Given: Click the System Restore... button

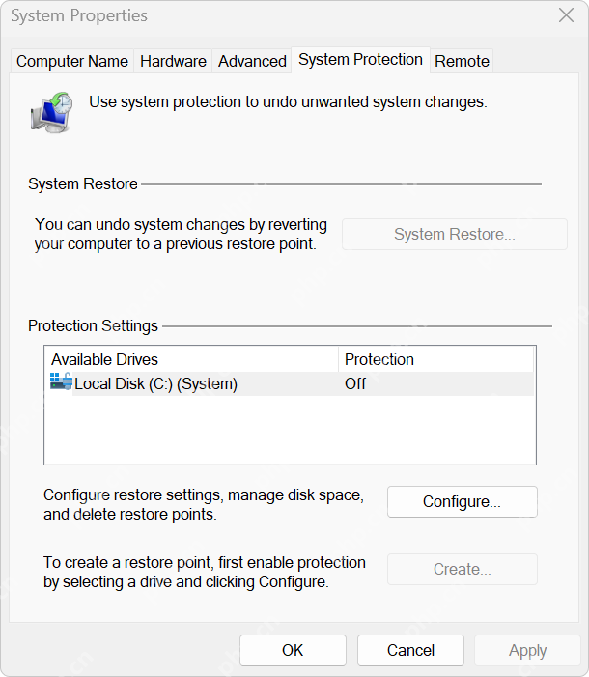Looking at the screenshot, I should click(455, 234).
